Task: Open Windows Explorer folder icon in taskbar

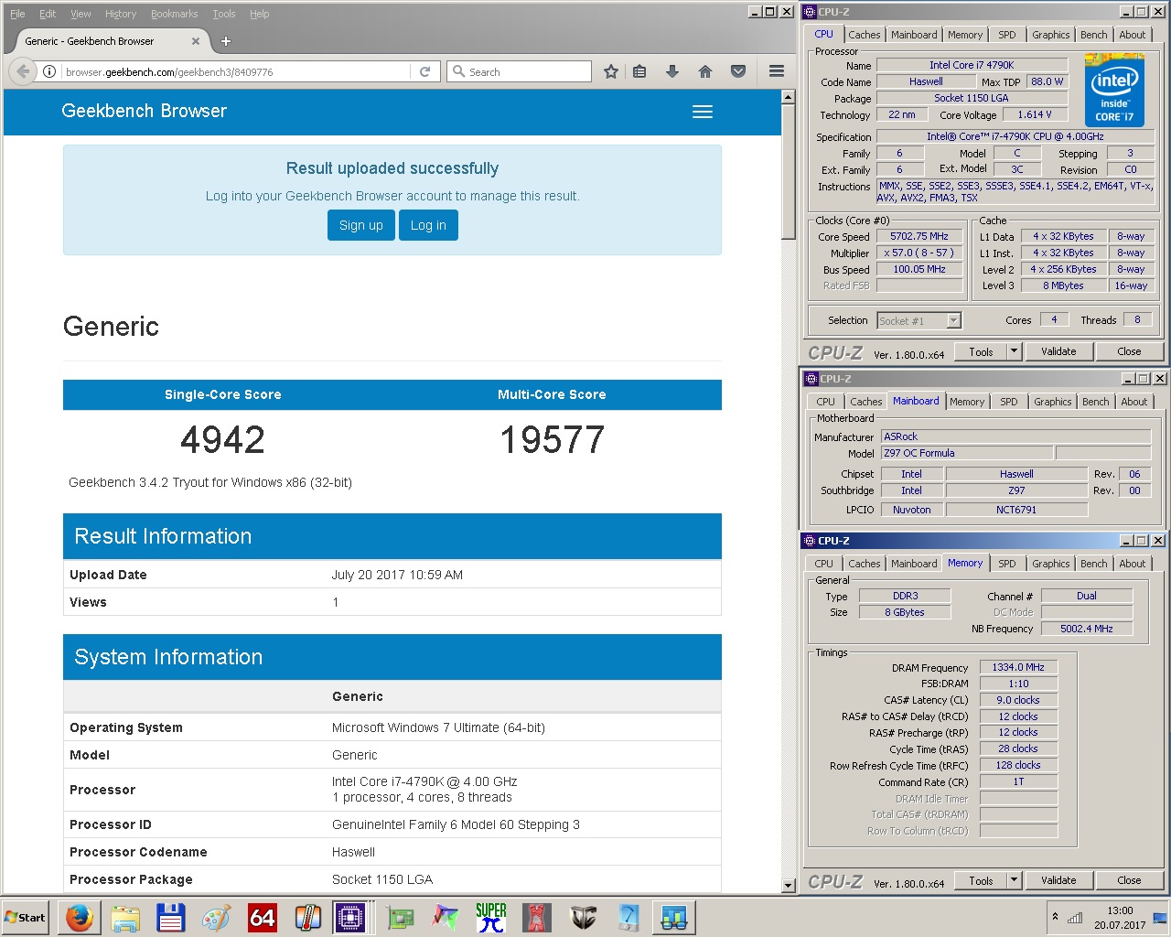Action: pos(125,917)
